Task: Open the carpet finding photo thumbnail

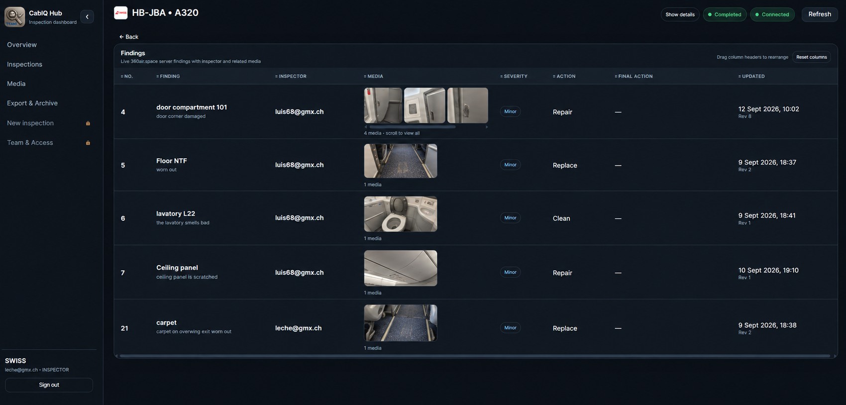Action: 401,323
